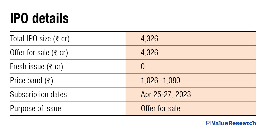Click the rupee symbol in Total IPO size
Screen dimensions: 265x132
pos(58,39)
